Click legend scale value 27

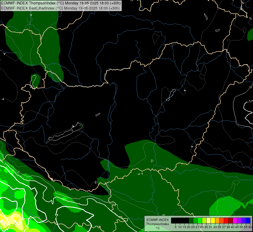198,227
